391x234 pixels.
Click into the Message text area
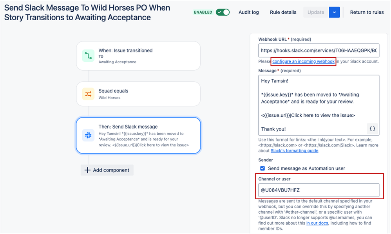click(319, 105)
